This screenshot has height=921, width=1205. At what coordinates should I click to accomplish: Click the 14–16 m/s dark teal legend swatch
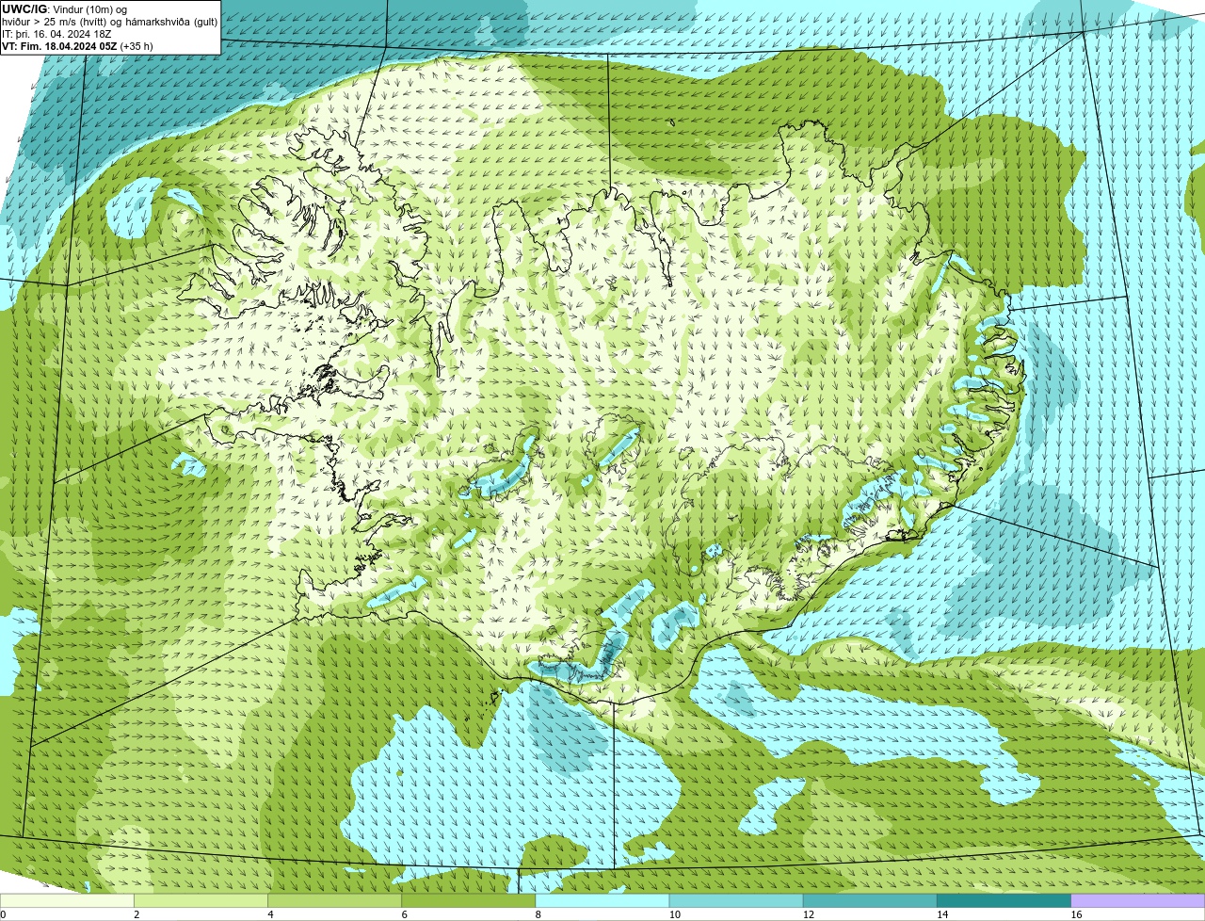[x=1004, y=901]
